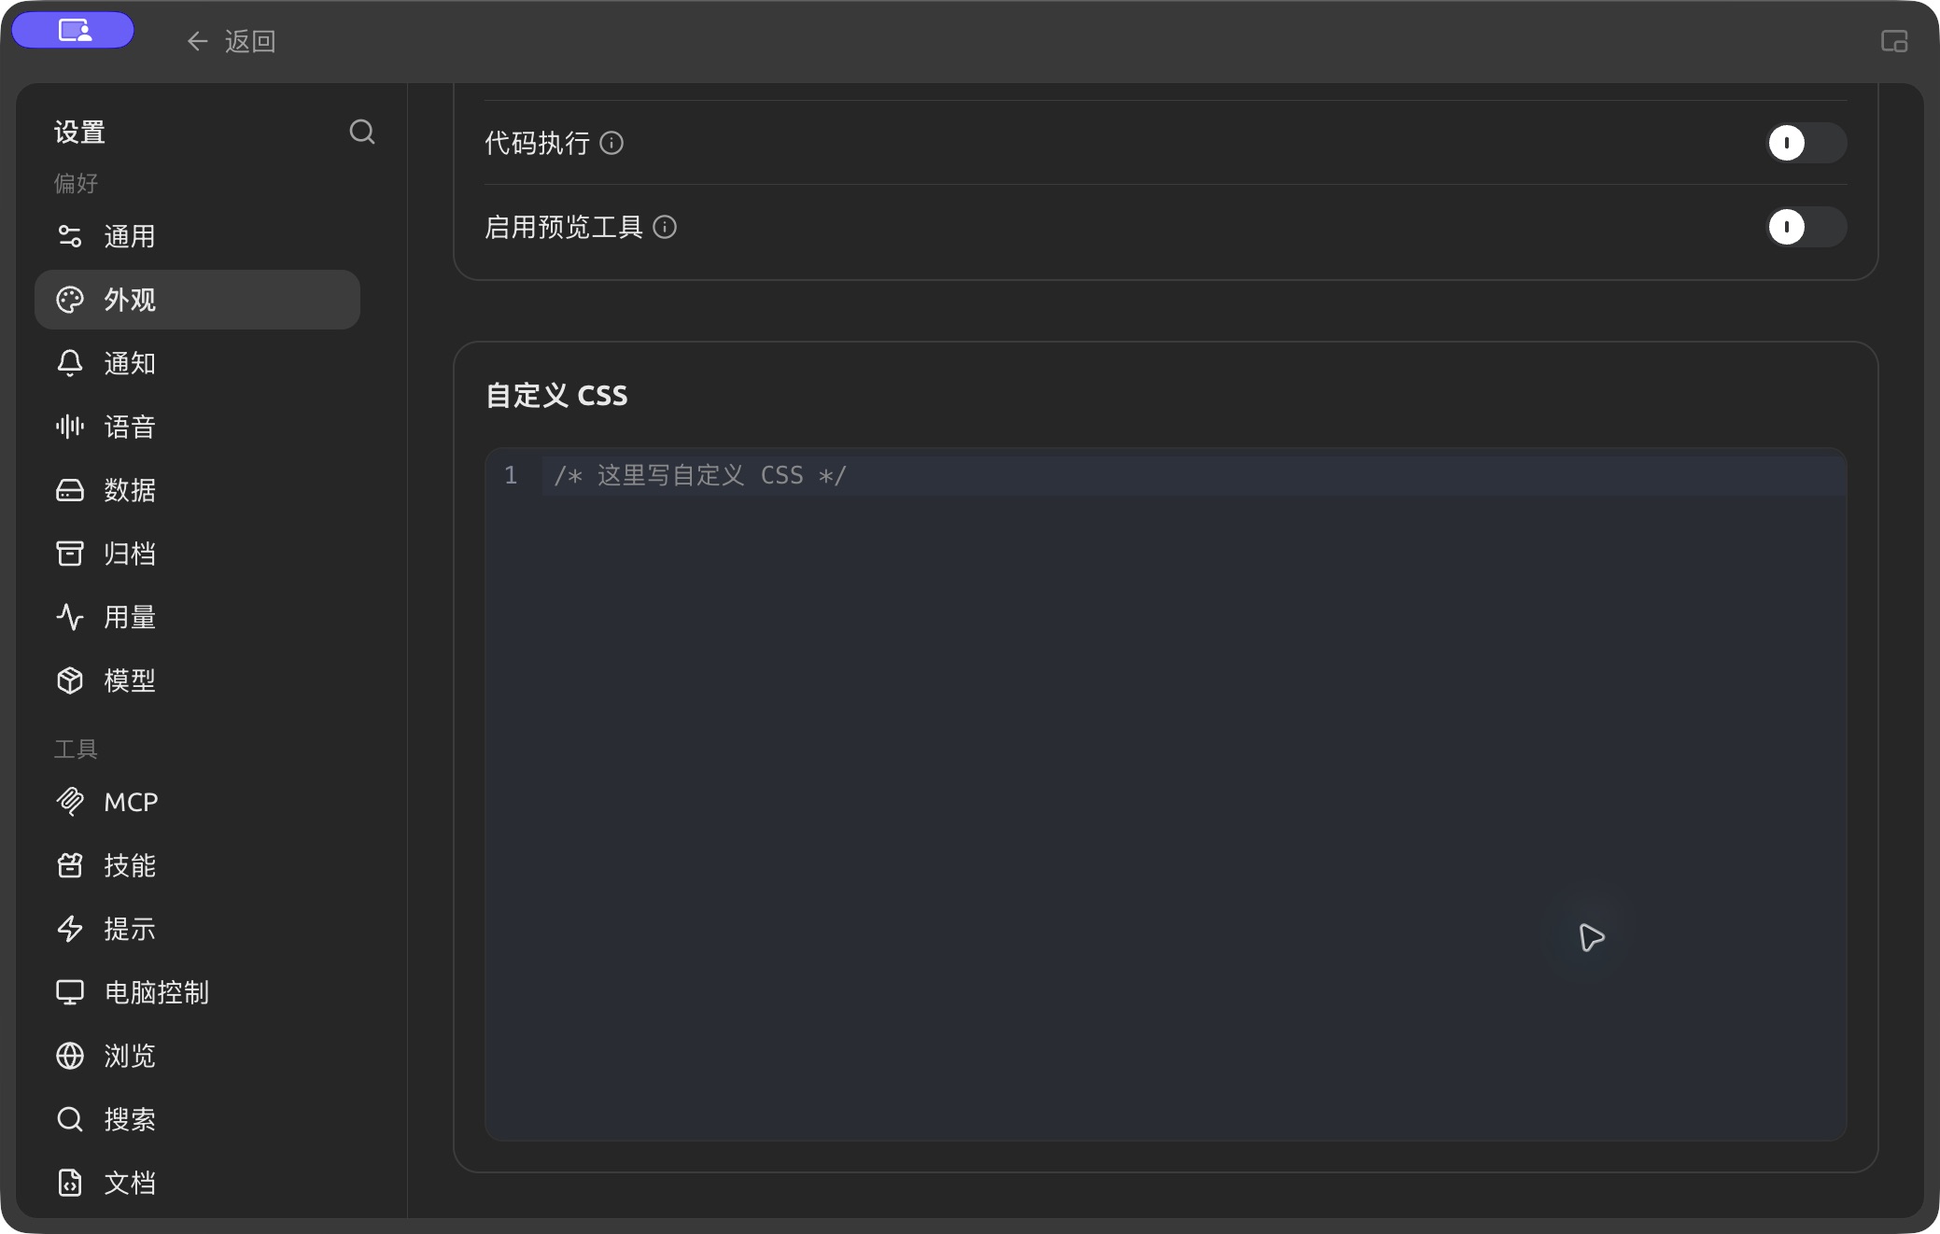Viewport: 1940px width, 1234px height.
Task: Click the 数据 drive icon
Action: point(70,490)
